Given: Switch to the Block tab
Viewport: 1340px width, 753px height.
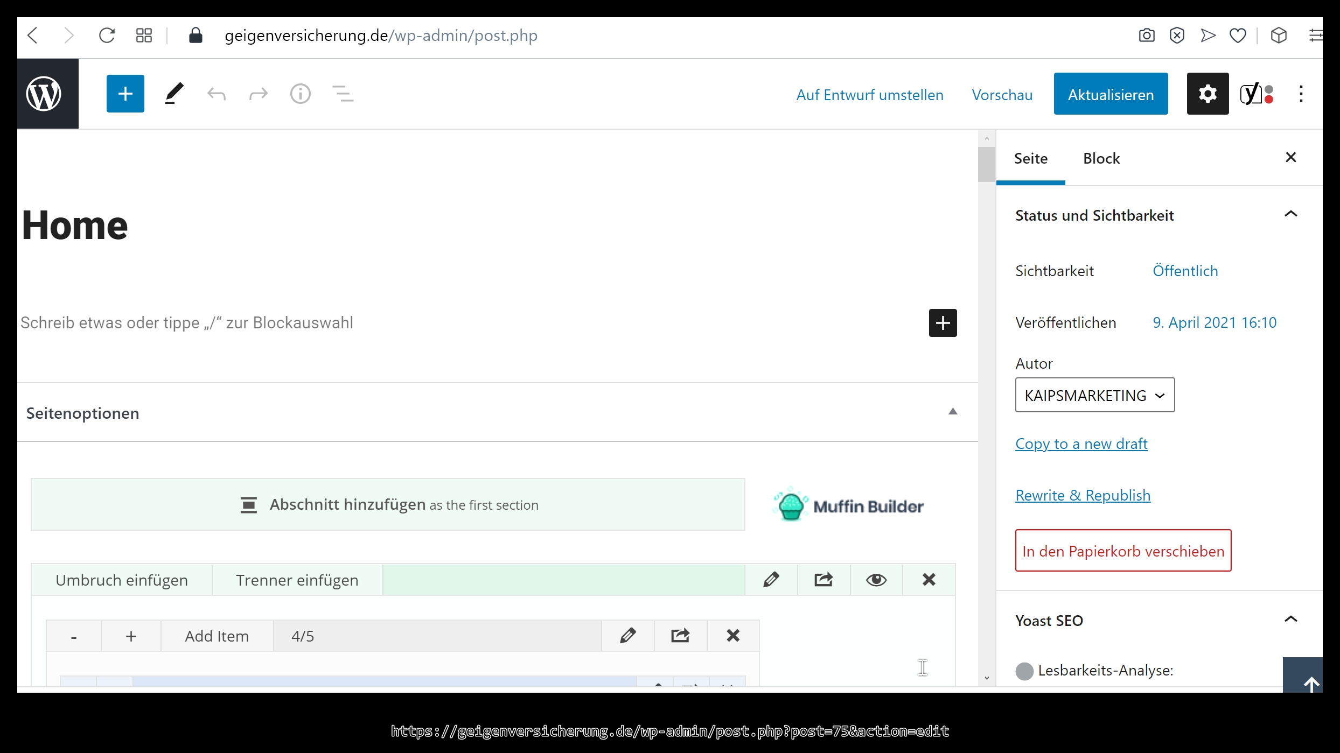Looking at the screenshot, I should click(1101, 158).
